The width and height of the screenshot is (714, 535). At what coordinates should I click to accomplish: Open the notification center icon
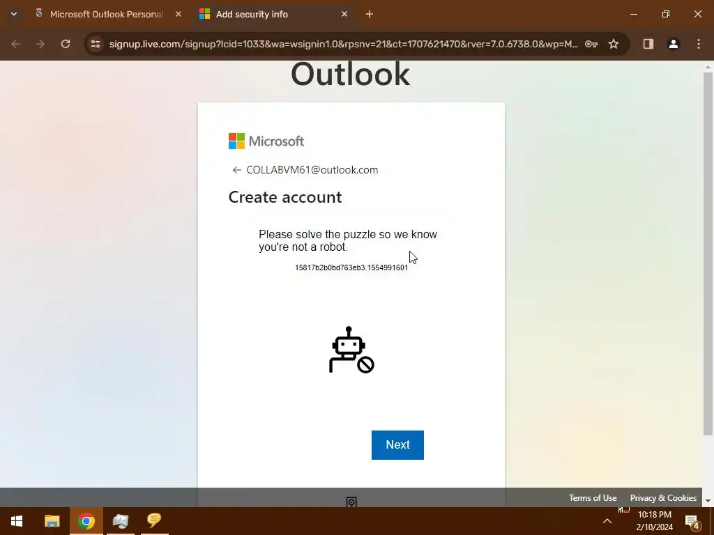pos(692,521)
